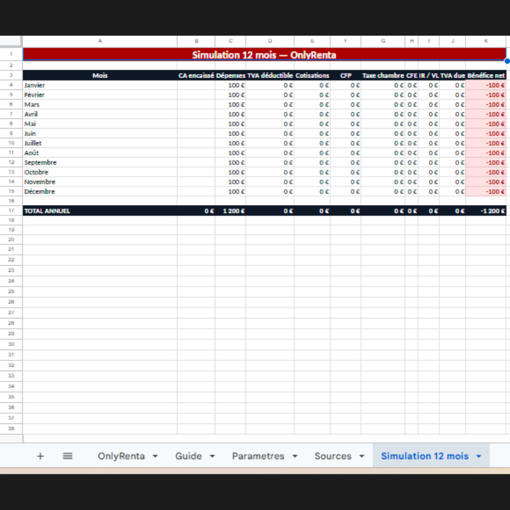
Task: Open Parametres tab dropdown arrow
Action: [295, 456]
